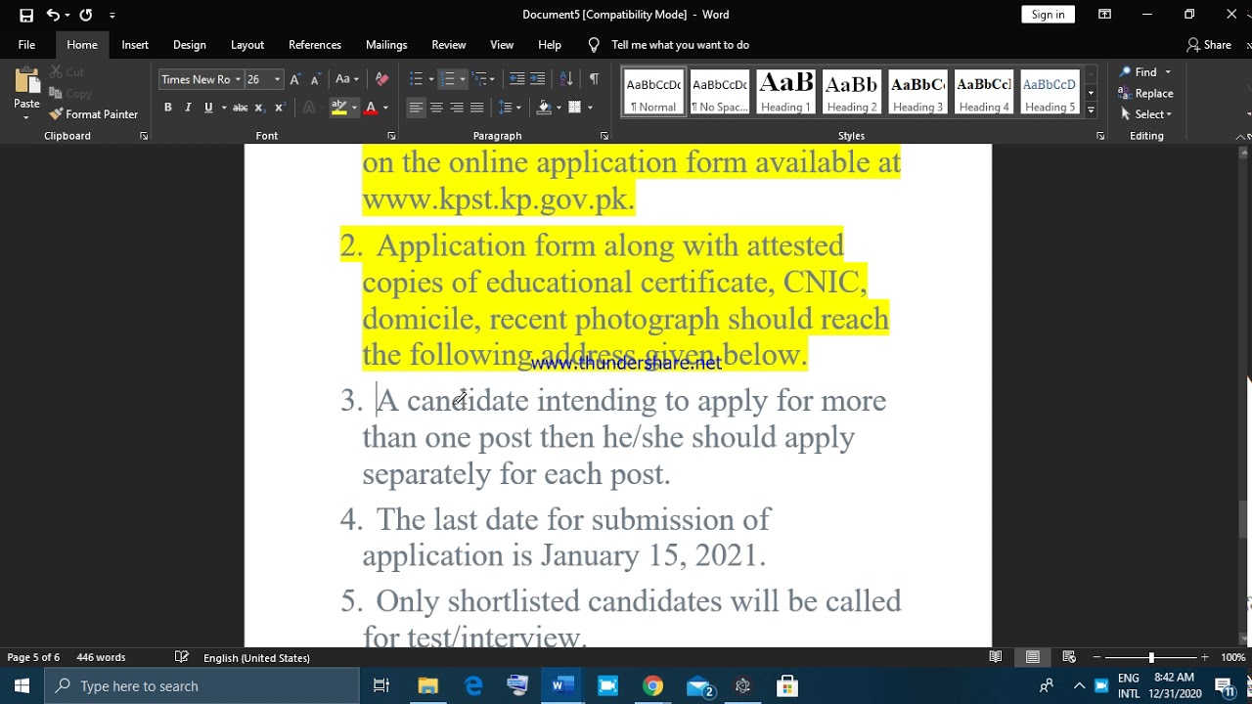The width and height of the screenshot is (1252, 704).
Task: Toggle Underline formatting
Action: click(208, 108)
